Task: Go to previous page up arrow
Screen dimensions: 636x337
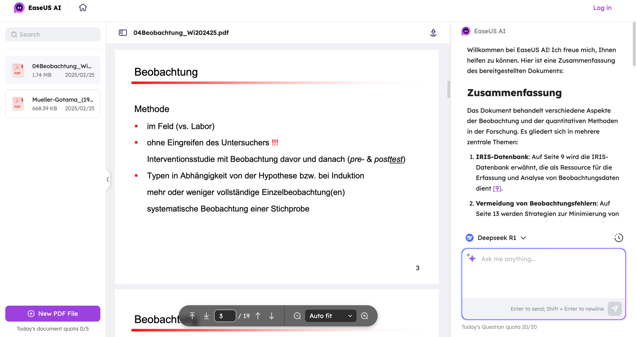Action: coord(258,316)
